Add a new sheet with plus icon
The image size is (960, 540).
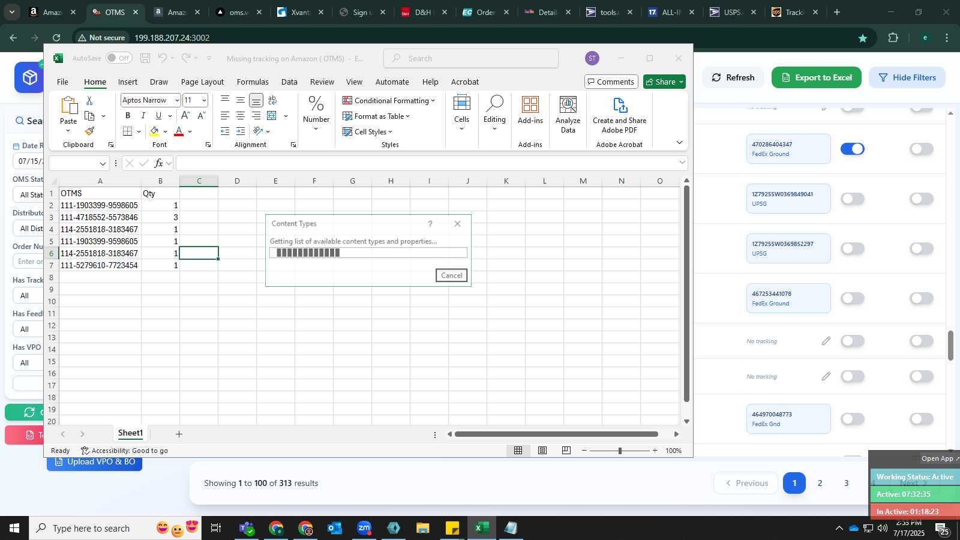[x=179, y=434]
